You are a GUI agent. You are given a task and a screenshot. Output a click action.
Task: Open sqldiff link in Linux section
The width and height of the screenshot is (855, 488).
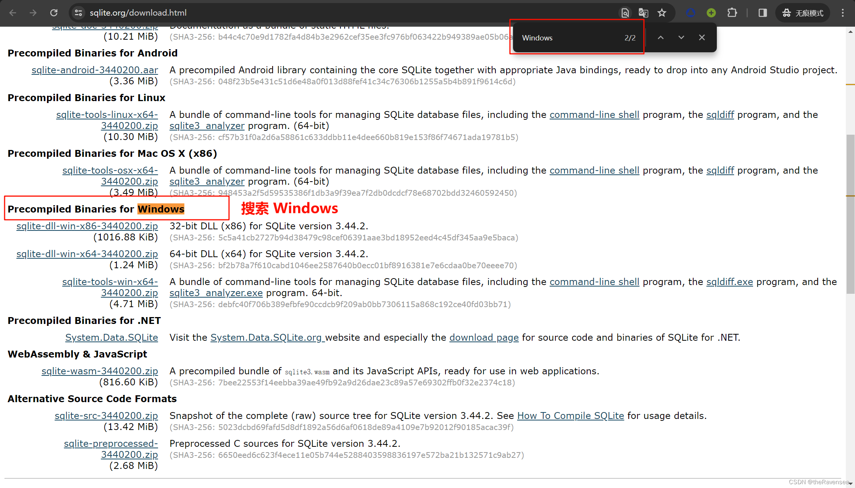720,114
